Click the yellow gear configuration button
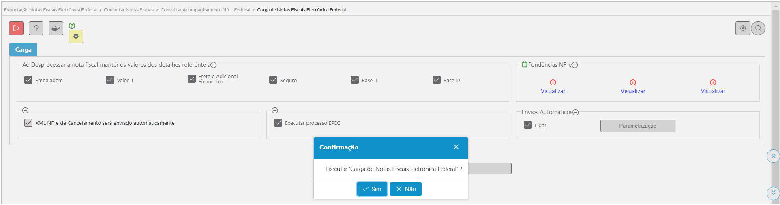Viewport: 780px width, 205px height. tap(76, 36)
